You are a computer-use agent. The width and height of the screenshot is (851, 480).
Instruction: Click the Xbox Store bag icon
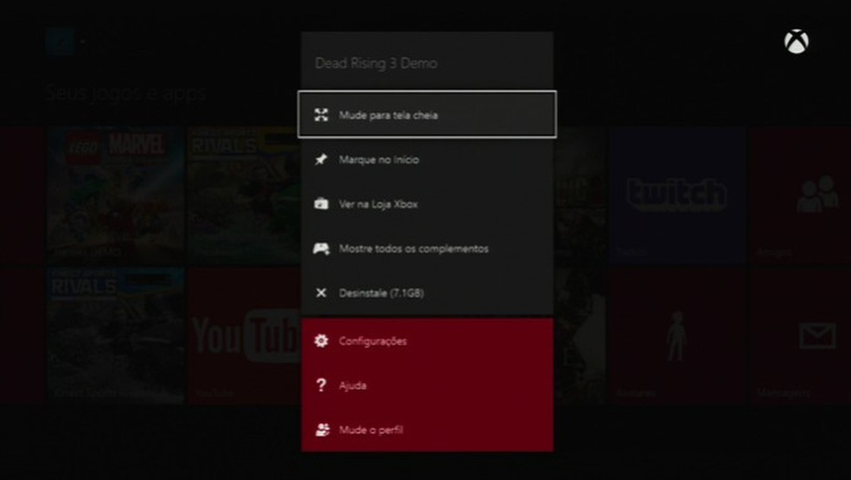click(x=321, y=204)
